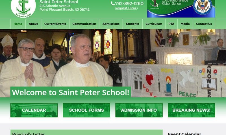Viewport: 226px width, 135px height.
Task: Expand the Communication menu
Action: click(84, 24)
